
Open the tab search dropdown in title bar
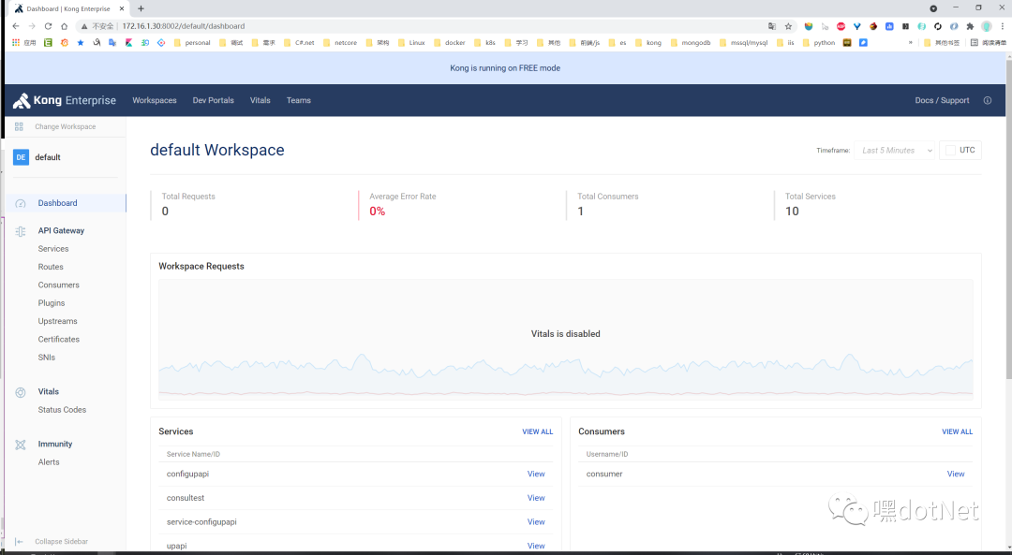933,8
